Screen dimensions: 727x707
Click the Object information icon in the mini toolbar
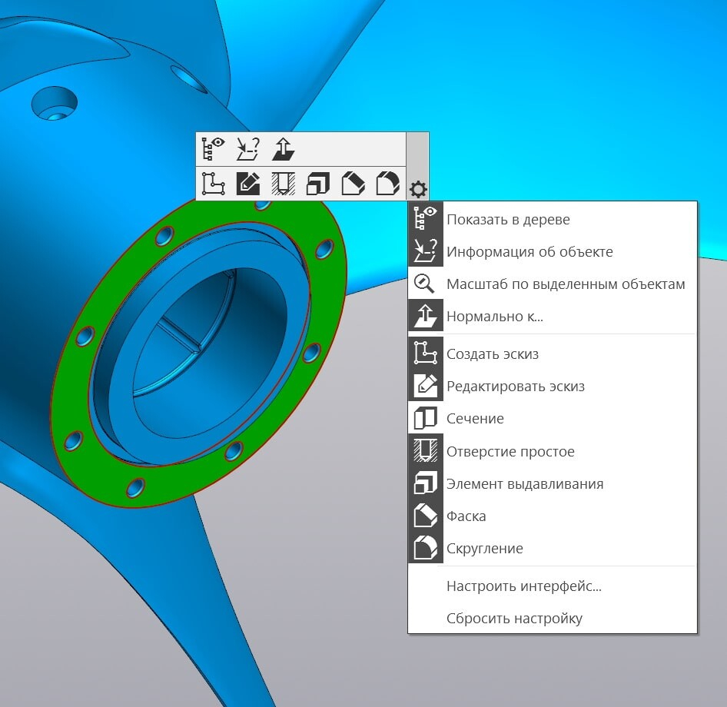(248, 149)
